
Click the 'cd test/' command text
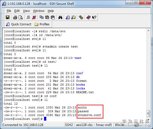50,62
